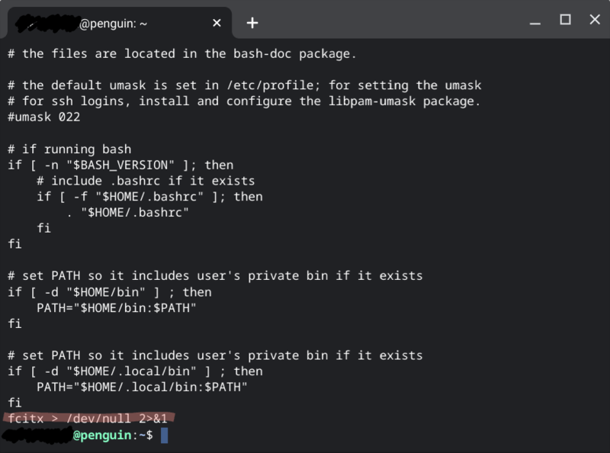The image size is (610, 453).
Task: Click the PATH="$HOME/bin:$PATH" line
Action: tap(117, 307)
